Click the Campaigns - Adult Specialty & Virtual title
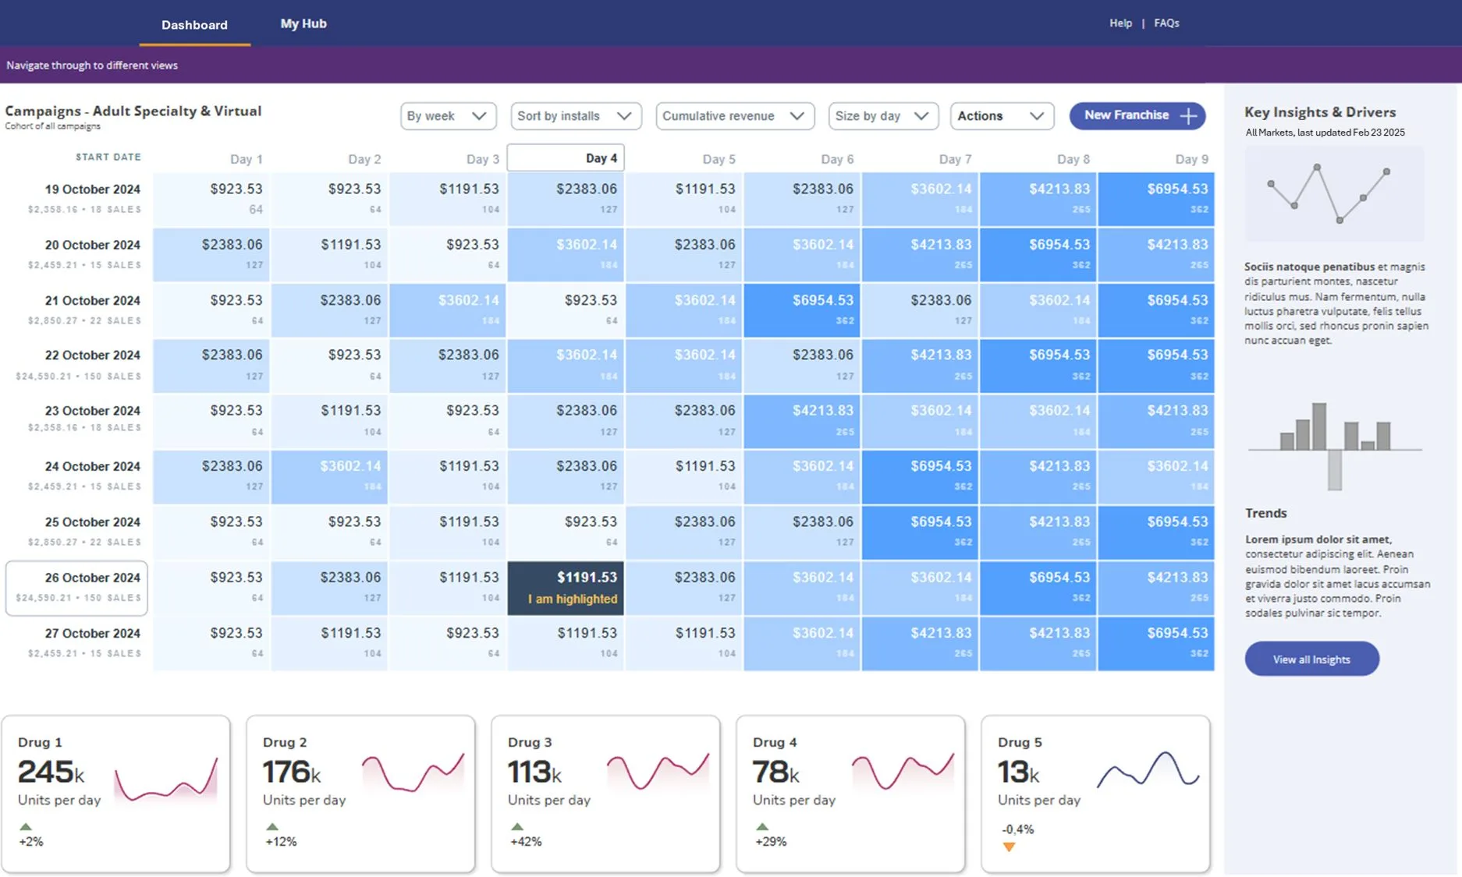 click(x=133, y=111)
